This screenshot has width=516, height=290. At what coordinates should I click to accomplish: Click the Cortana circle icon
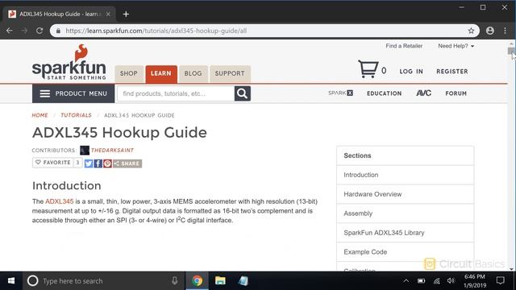point(32,281)
